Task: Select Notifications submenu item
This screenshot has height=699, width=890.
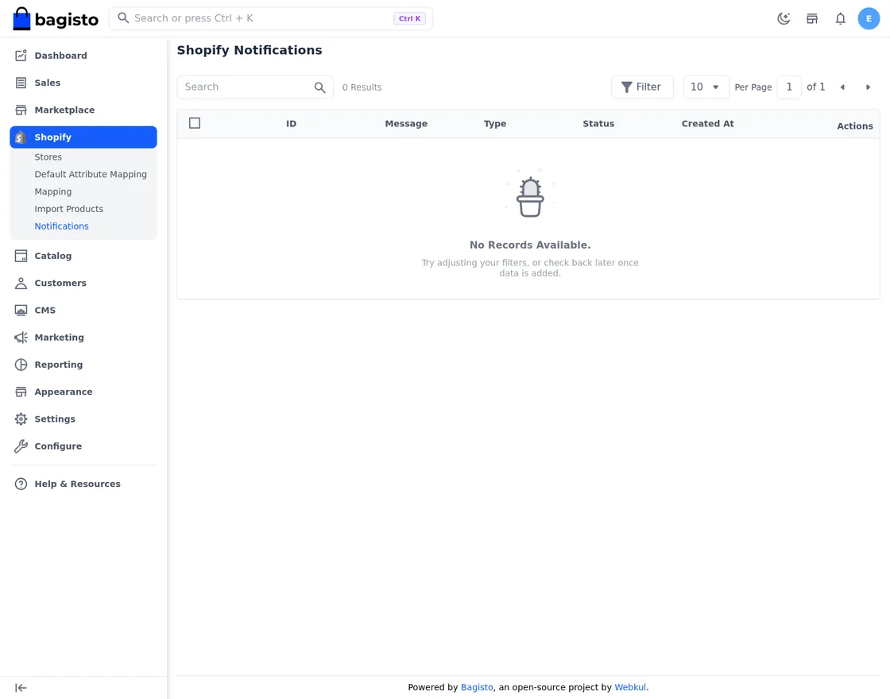Action: click(x=61, y=226)
